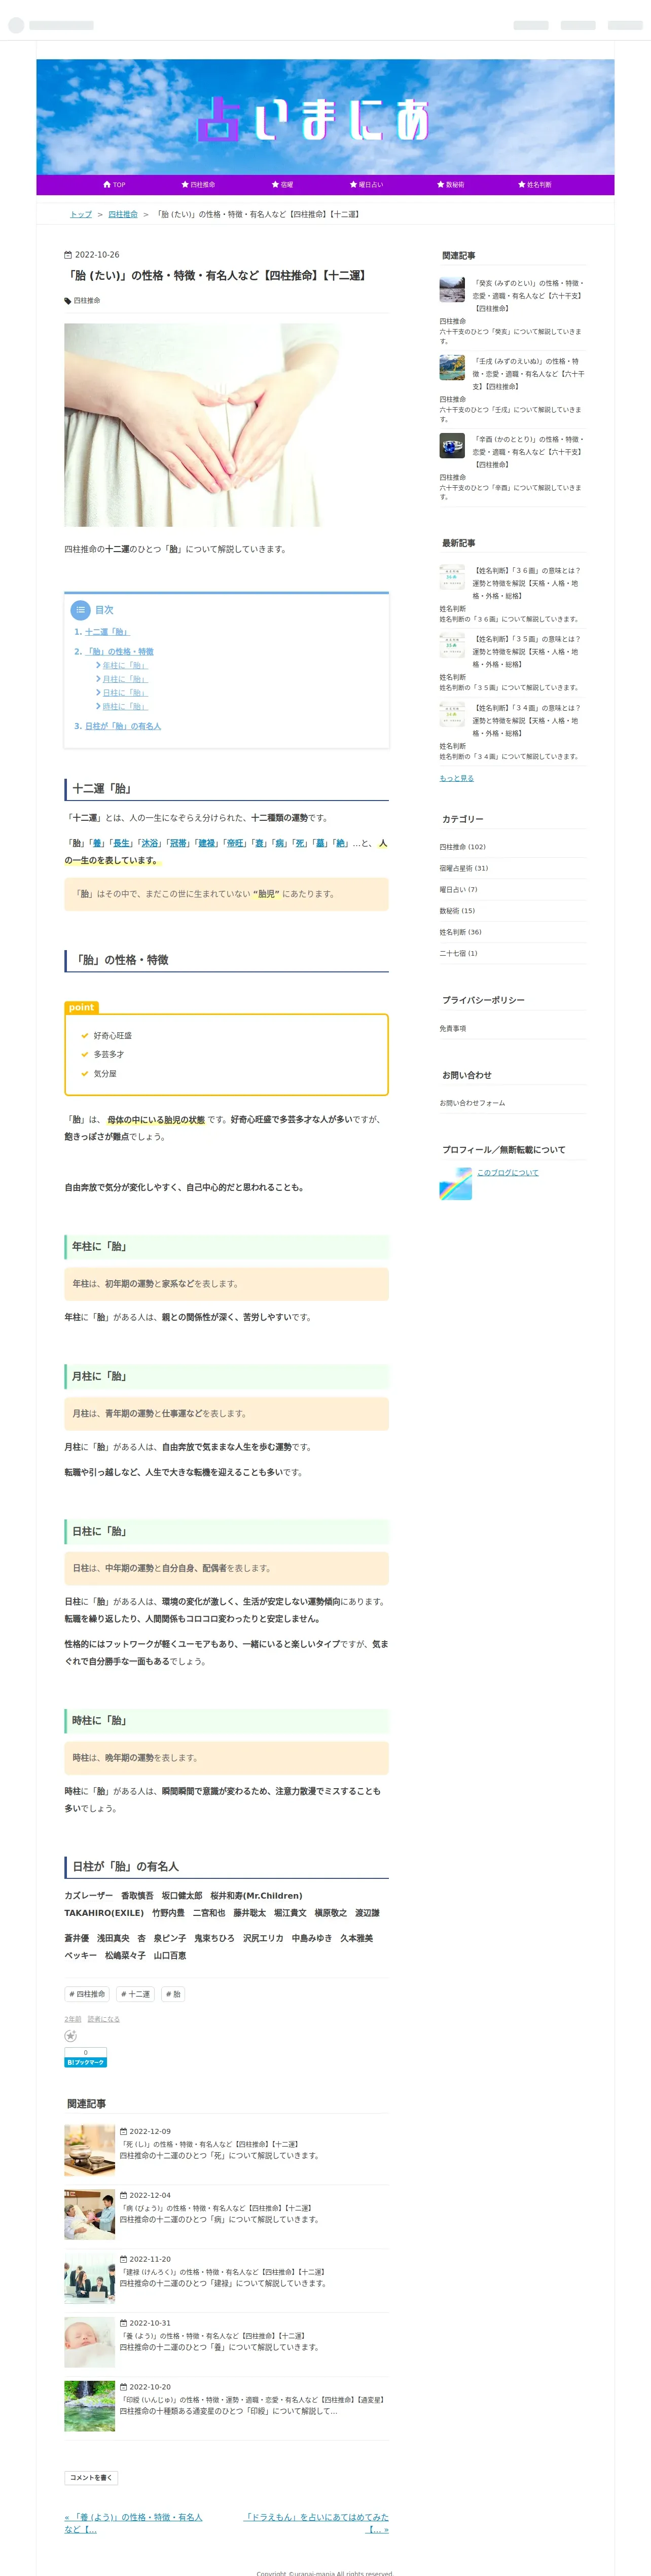Screen dimensions: 651x2576
Task: Click the 2年前 timestamp link
Action: [x=73, y=2019]
